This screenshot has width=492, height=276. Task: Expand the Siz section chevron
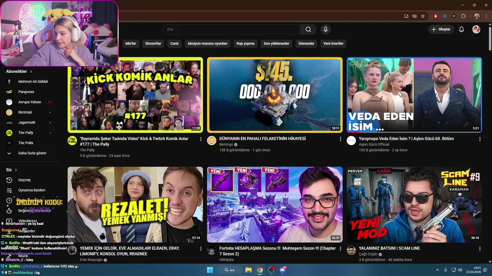pyautogui.click(x=16, y=170)
